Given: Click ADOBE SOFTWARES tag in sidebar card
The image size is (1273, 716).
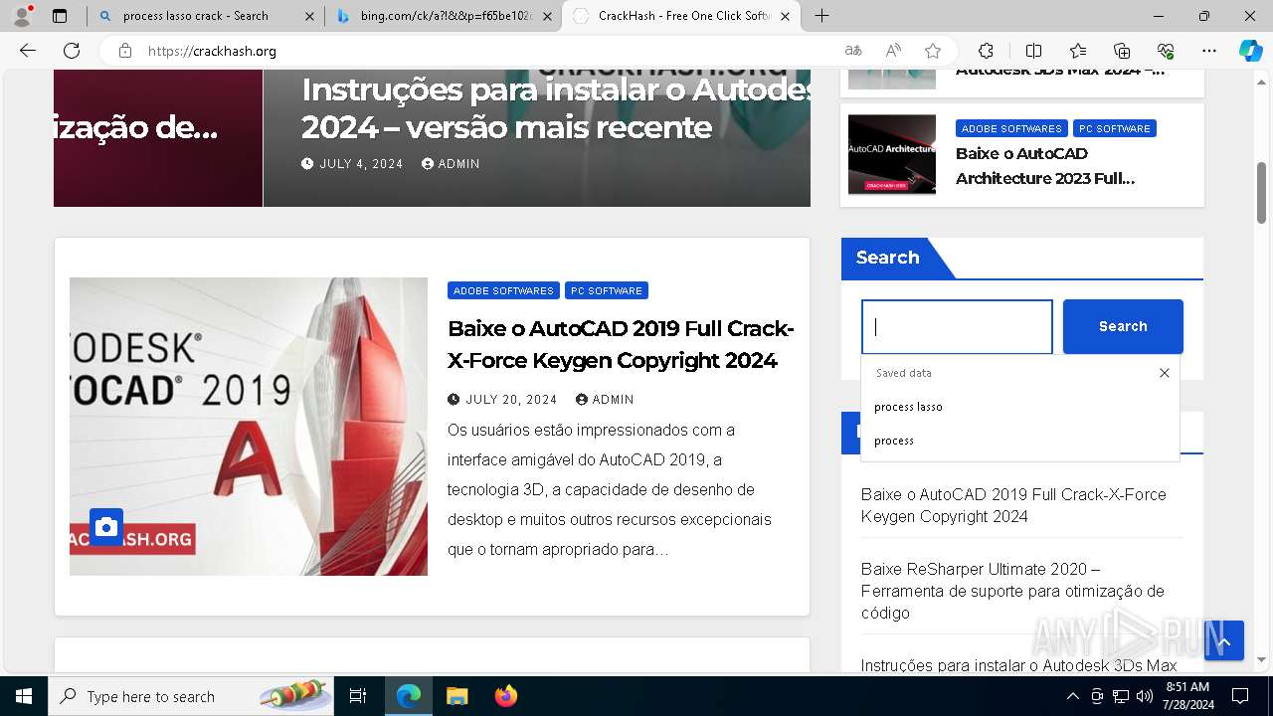Looking at the screenshot, I should point(1011,128).
